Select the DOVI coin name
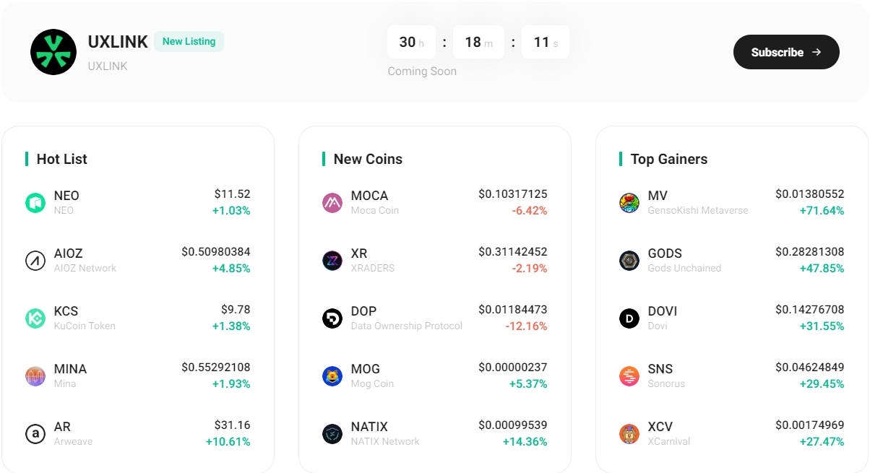The width and height of the screenshot is (870, 473). tap(663, 311)
